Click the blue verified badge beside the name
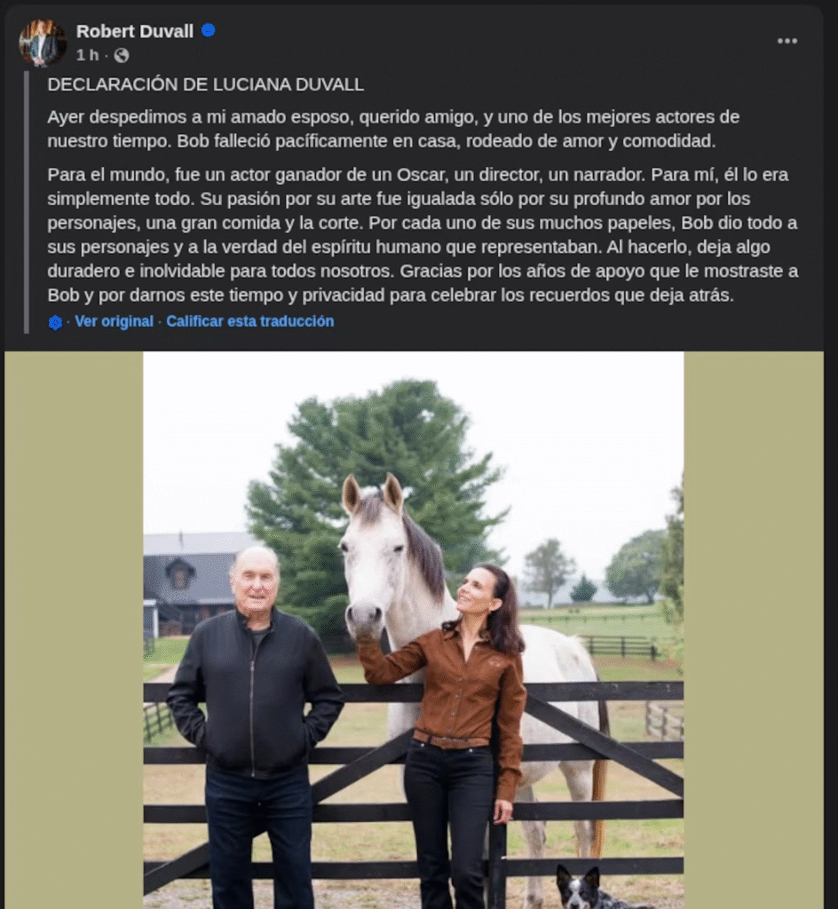838x909 pixels. point(208,31)
